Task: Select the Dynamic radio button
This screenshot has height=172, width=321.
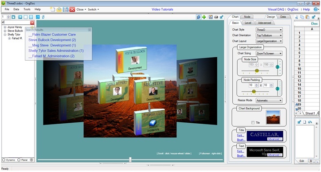Action: [4, 160]
